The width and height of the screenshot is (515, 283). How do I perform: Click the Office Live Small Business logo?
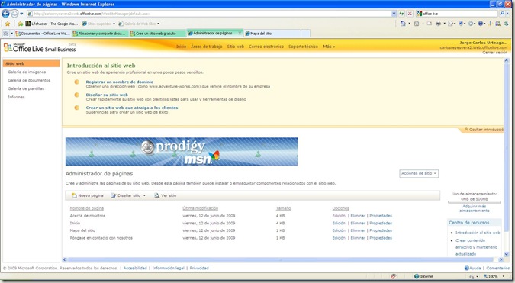pyautogui.click(x=40, y=48)
